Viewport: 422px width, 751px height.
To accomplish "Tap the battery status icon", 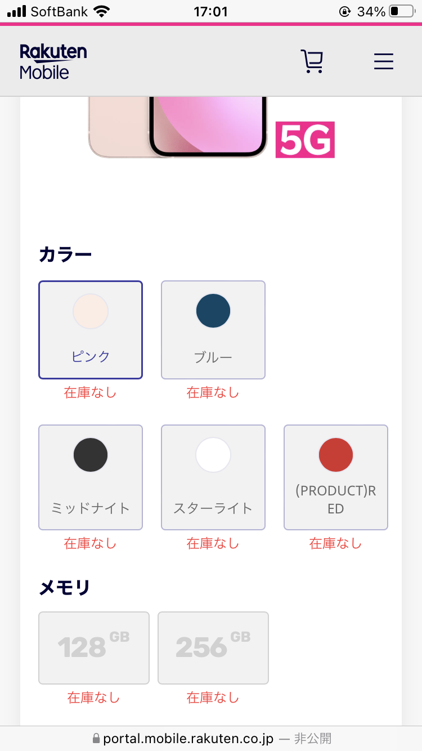I will point(401,11).
